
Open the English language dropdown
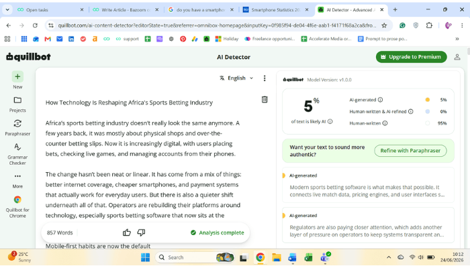coord(236,78)
